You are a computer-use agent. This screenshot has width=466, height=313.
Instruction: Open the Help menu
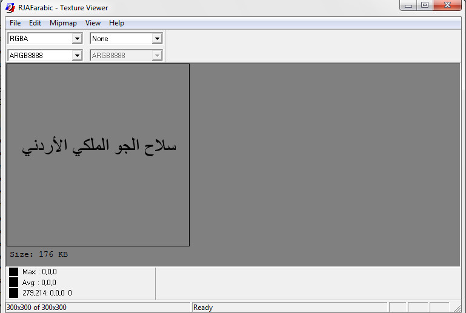point(116,23)
